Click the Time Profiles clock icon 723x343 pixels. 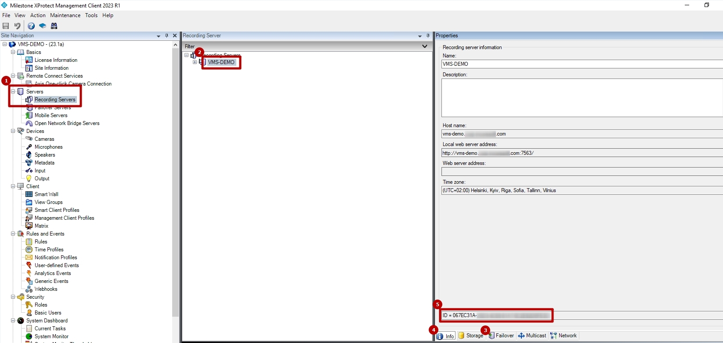[x=29, y=250]
